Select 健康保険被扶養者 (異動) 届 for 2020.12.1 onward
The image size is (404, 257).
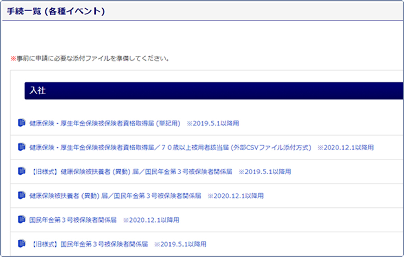click(115, 196)
